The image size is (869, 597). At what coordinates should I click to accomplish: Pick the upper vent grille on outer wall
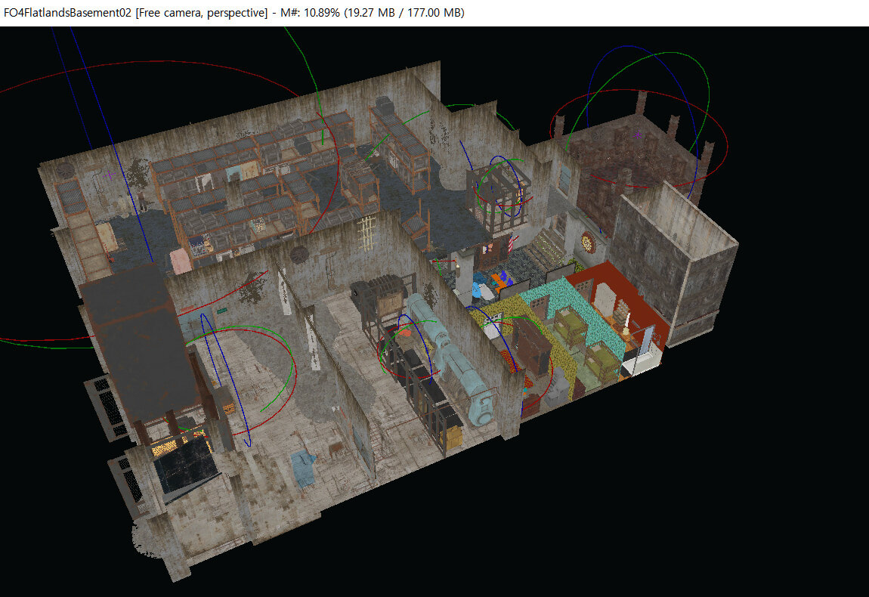tap(107, 407)
